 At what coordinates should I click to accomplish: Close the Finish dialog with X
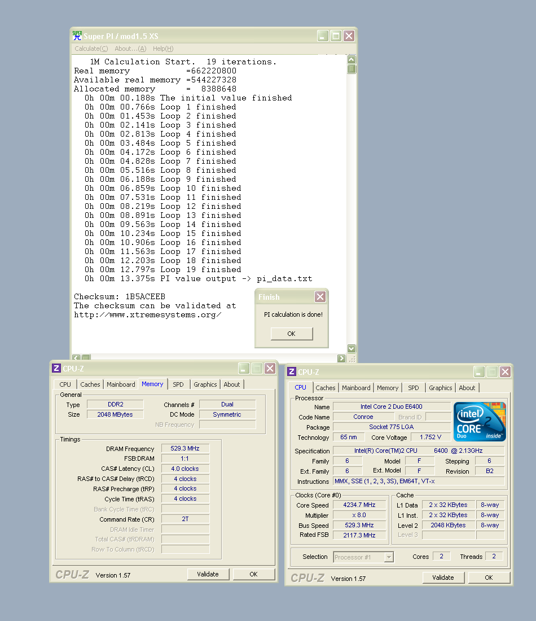[320, 296]
